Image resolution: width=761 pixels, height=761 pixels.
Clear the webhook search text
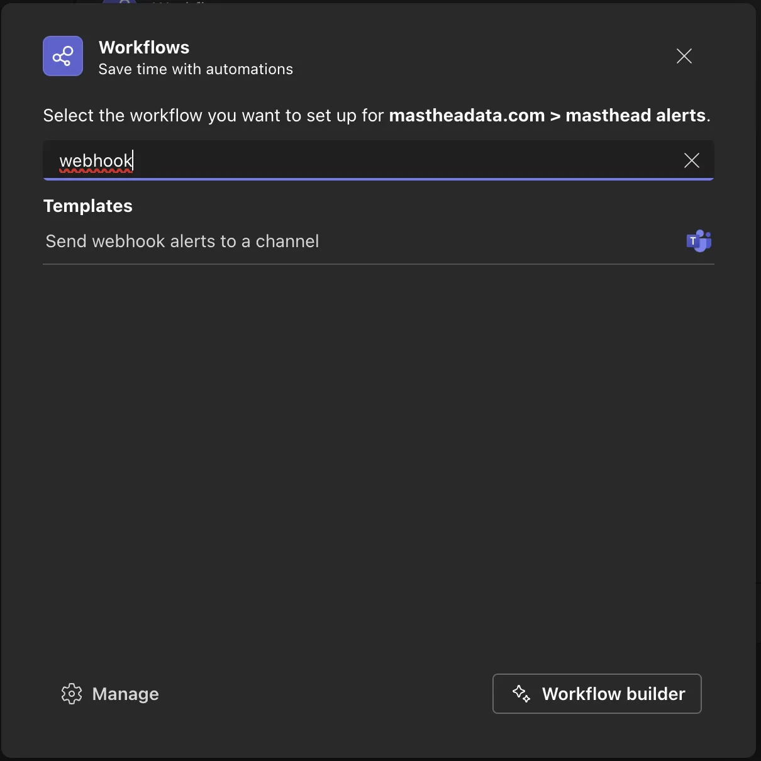[692, 160]
